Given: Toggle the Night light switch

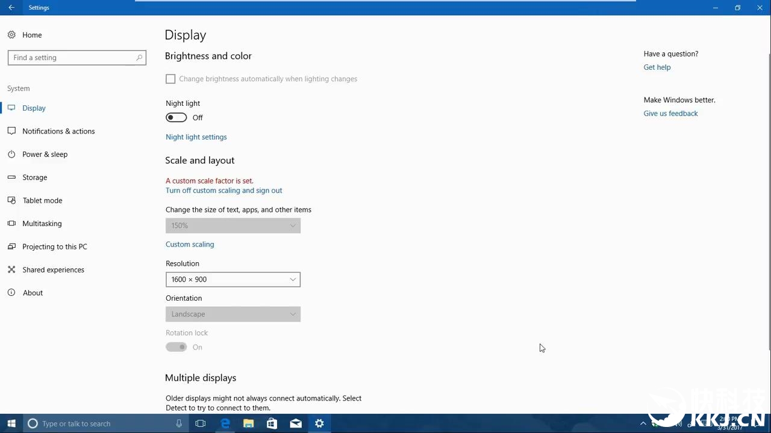Looking at the screenshot, I should 176,118.
